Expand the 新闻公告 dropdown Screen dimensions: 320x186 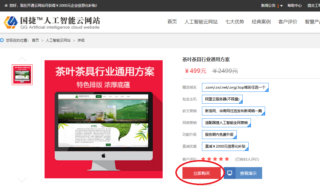[x=272, y=6]
